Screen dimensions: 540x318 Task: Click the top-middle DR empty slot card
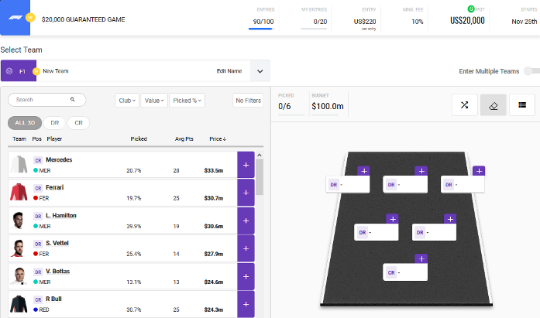[x=405, y=184]
